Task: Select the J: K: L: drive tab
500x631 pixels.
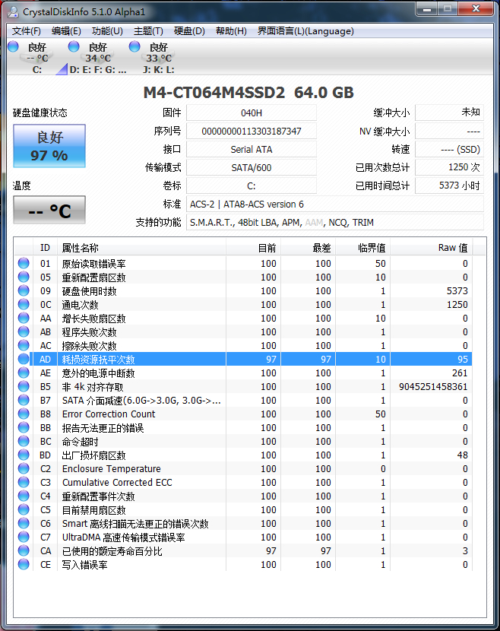Action: (x=159, y=58)
